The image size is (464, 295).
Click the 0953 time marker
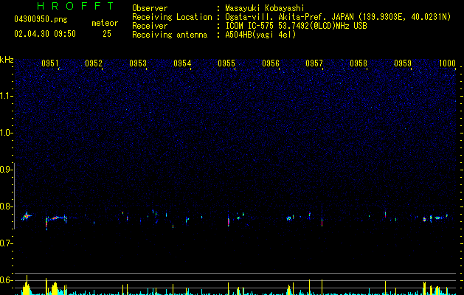138,63
